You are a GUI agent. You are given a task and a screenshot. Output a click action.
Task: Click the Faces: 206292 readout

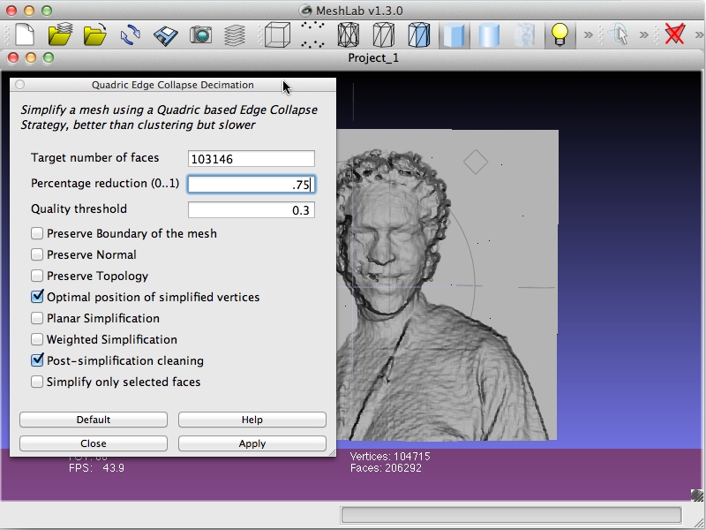pyautogui.click(x=386, y=468)
